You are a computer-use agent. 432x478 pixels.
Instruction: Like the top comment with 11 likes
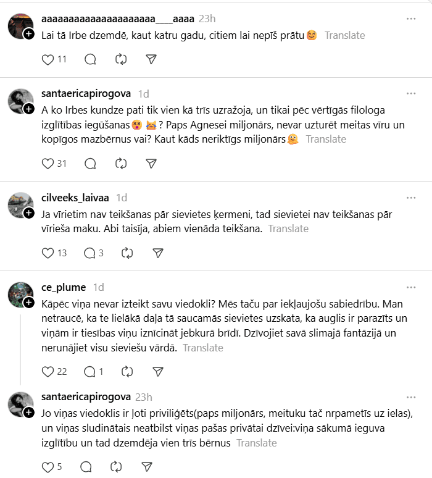[48, 59]
